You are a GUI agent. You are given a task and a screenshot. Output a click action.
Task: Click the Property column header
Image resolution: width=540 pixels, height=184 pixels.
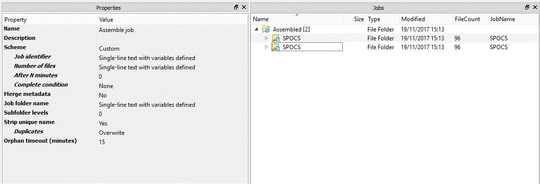[x=50, y=20]
